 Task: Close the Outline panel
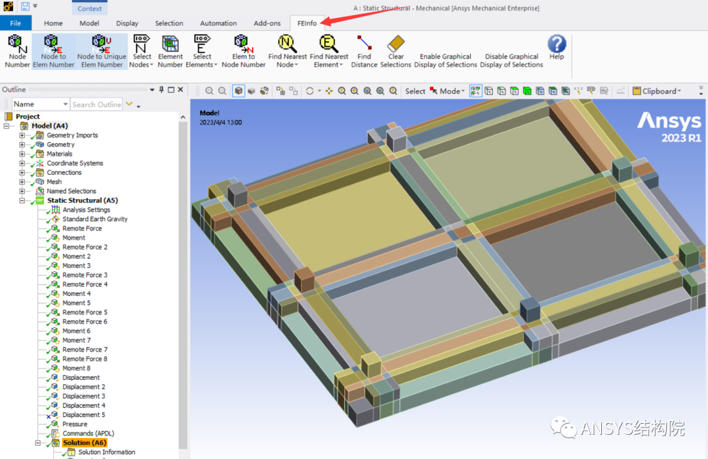[x=181, y=90]
